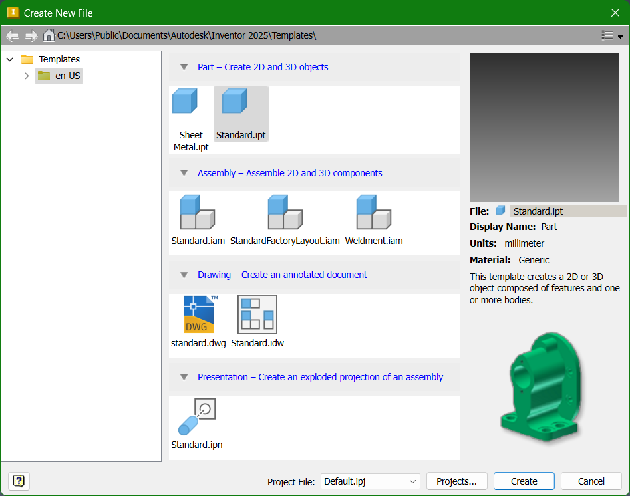Click the home icon in the path bar
The height and width of the screenshot is (496, 630).
50,35
